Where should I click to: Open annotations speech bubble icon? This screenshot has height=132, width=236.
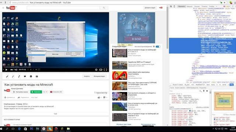25,76
